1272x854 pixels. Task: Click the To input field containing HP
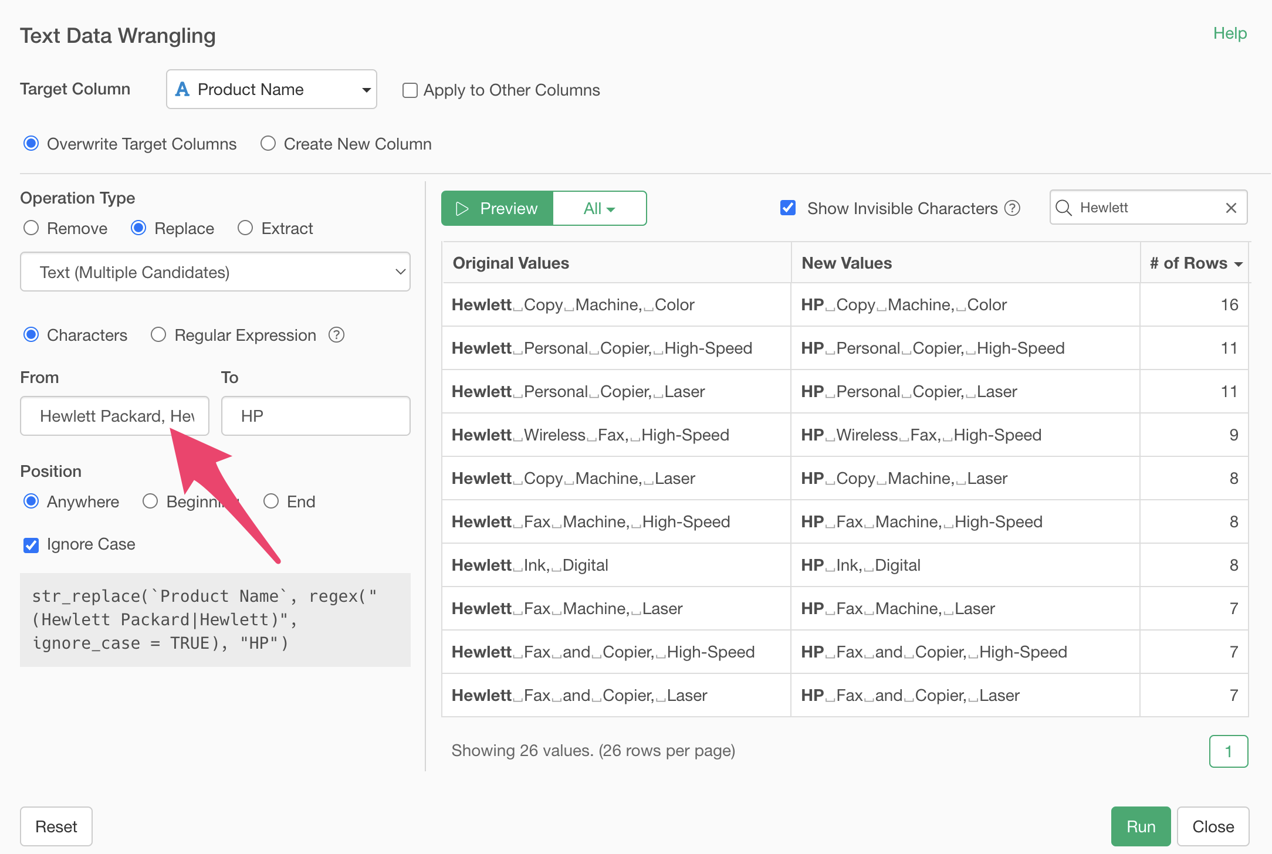(316, 416)
